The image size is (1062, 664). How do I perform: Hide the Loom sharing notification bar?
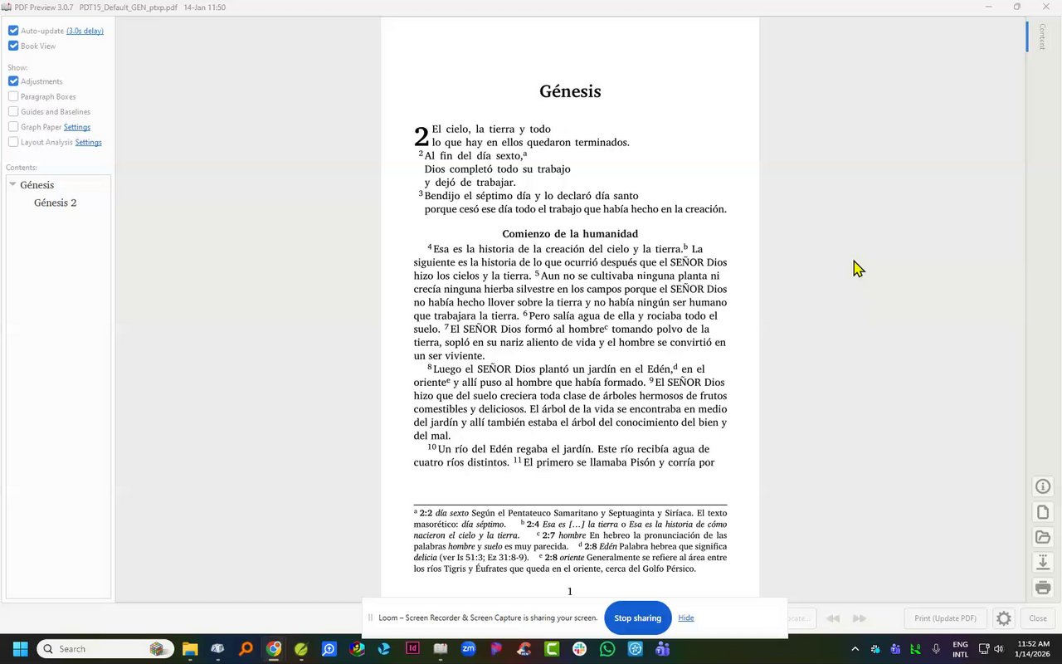point(686,618)
